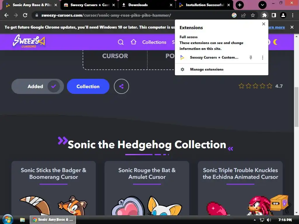Click the blue Collection button
This screenshot has width=299, height=224.
(88, 86)
